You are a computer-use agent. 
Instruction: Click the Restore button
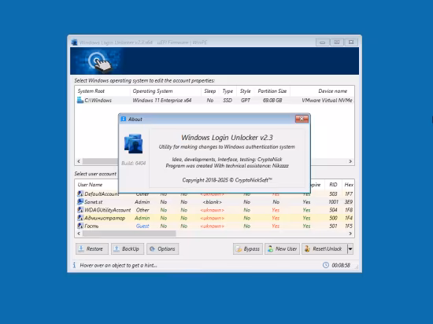[x=92, y=249]
